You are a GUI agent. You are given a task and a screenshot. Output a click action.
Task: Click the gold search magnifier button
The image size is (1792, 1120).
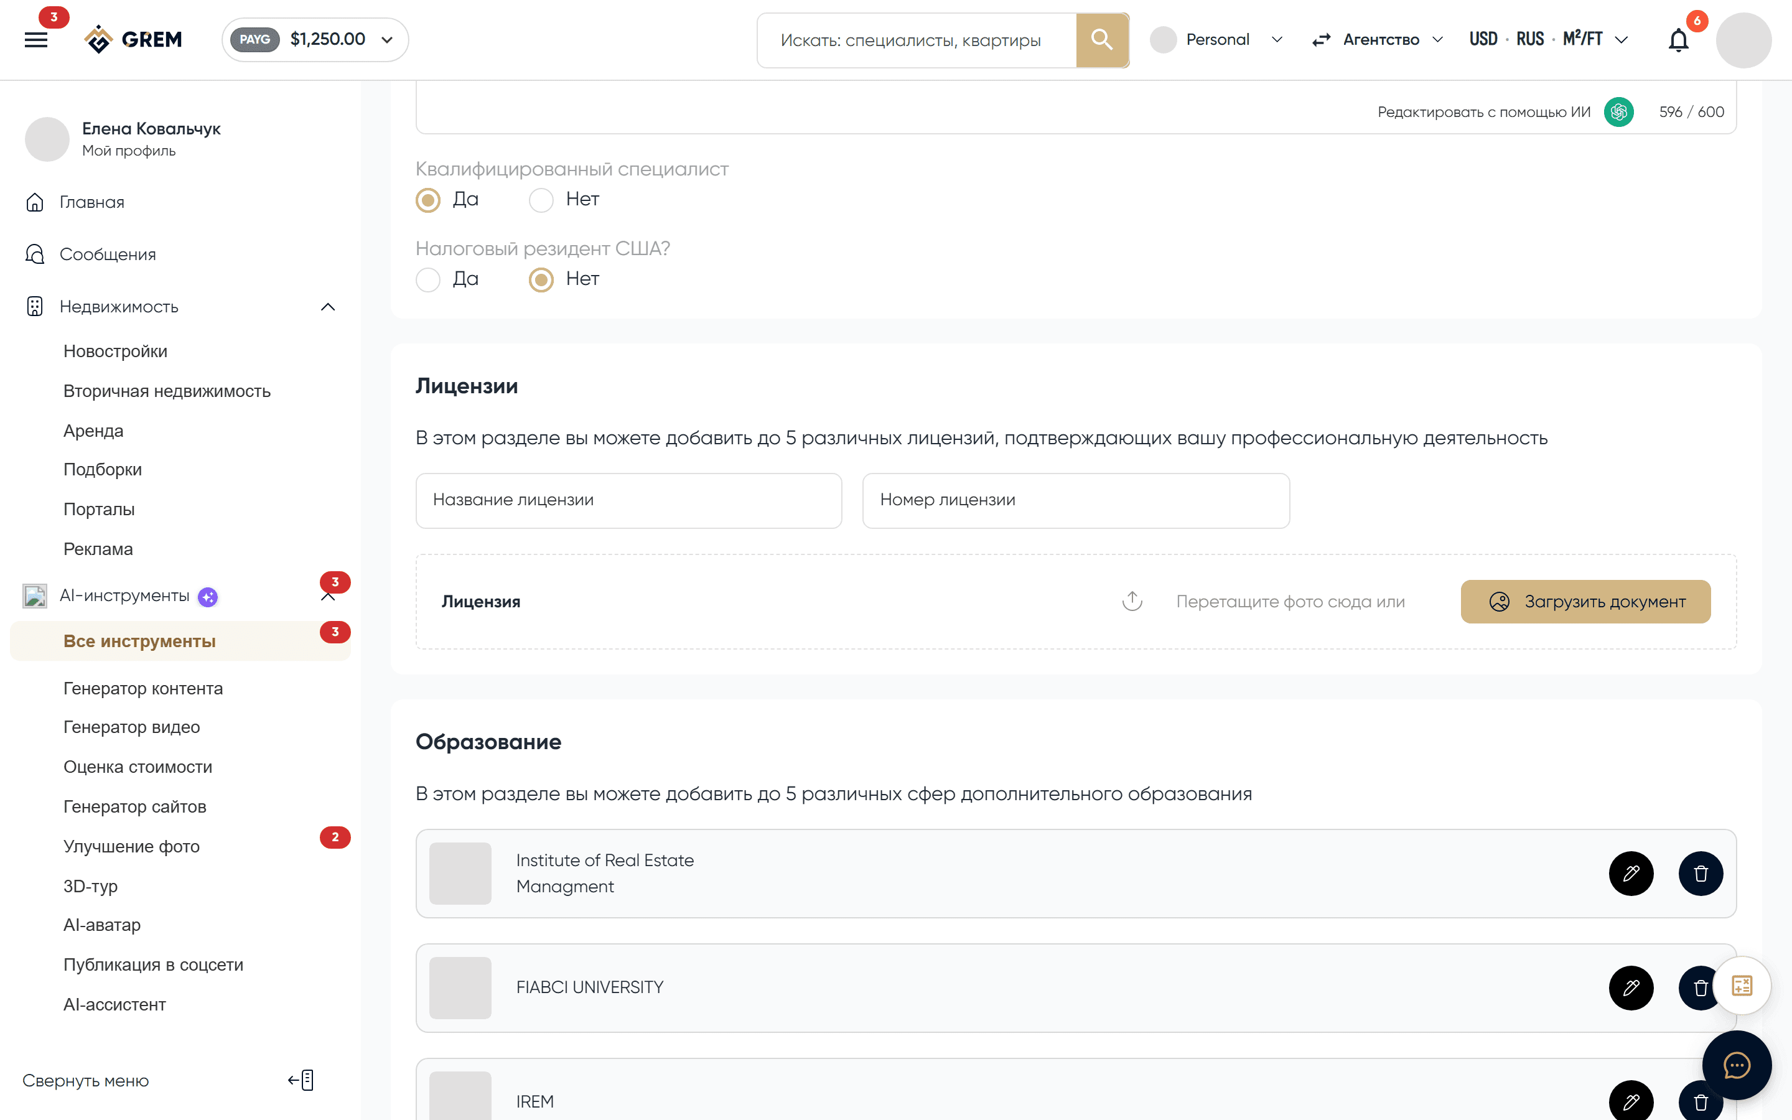(x=1102, y=40)
